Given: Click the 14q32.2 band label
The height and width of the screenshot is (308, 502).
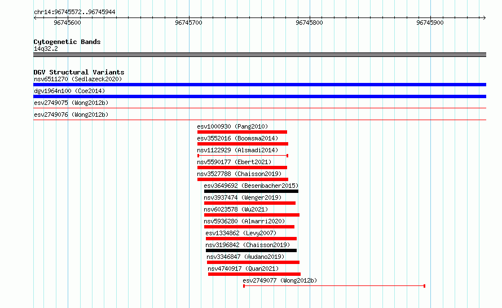Looking at the screenshot, I should [46, 49].
